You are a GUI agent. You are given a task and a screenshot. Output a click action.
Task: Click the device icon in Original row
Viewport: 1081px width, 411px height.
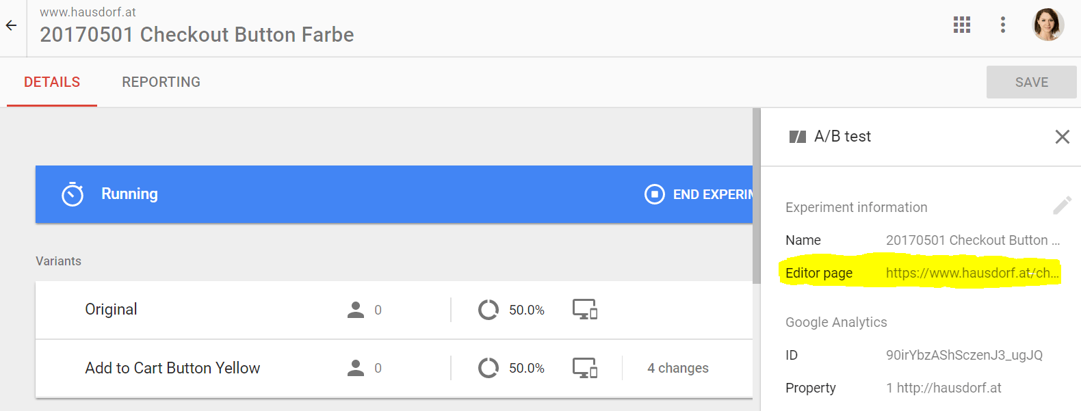point(585,310)
